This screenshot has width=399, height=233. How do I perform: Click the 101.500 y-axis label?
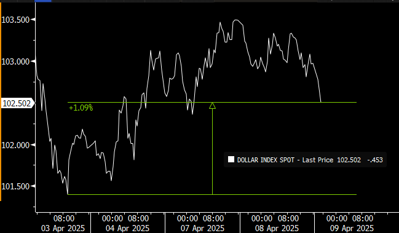[x=15, y=186]
